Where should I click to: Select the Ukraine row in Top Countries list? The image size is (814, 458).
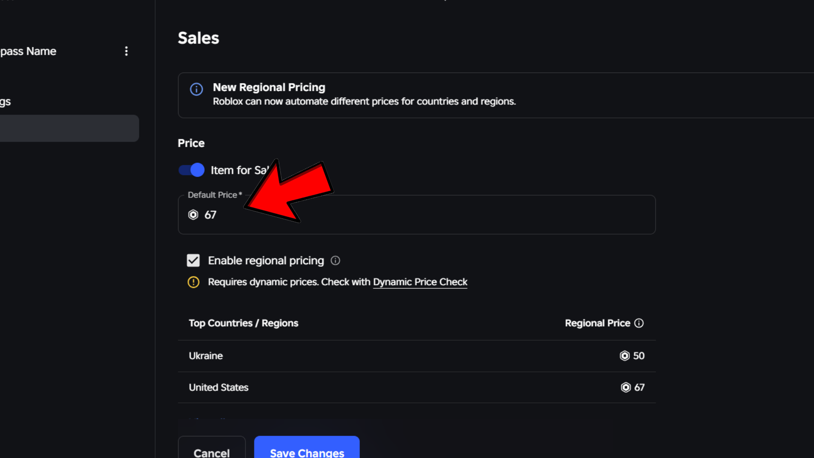[x=382, y=356]
